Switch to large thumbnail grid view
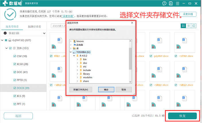The width and height of the screenshot is (202, 123). click(x=183, y=26)
